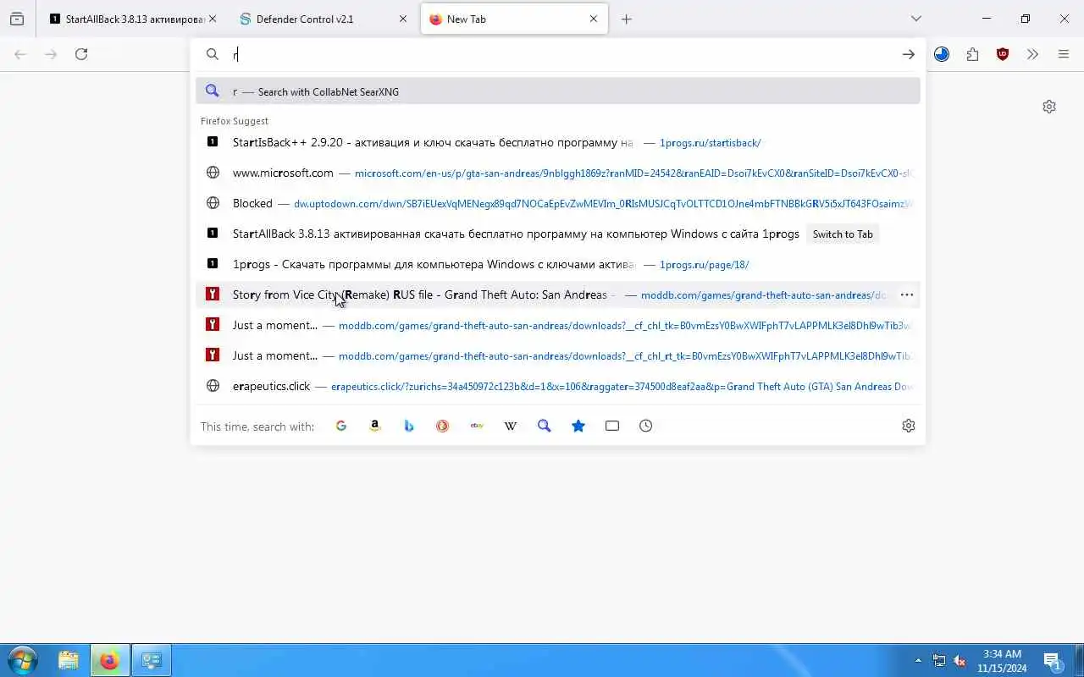Show hidden tray icons arrow
Screen dimensions: 1084x677
pyautogui.click(x=919, y=660)
